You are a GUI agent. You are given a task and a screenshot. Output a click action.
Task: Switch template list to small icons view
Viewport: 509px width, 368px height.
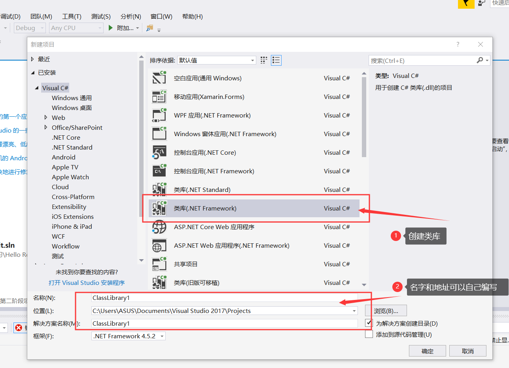264,60
